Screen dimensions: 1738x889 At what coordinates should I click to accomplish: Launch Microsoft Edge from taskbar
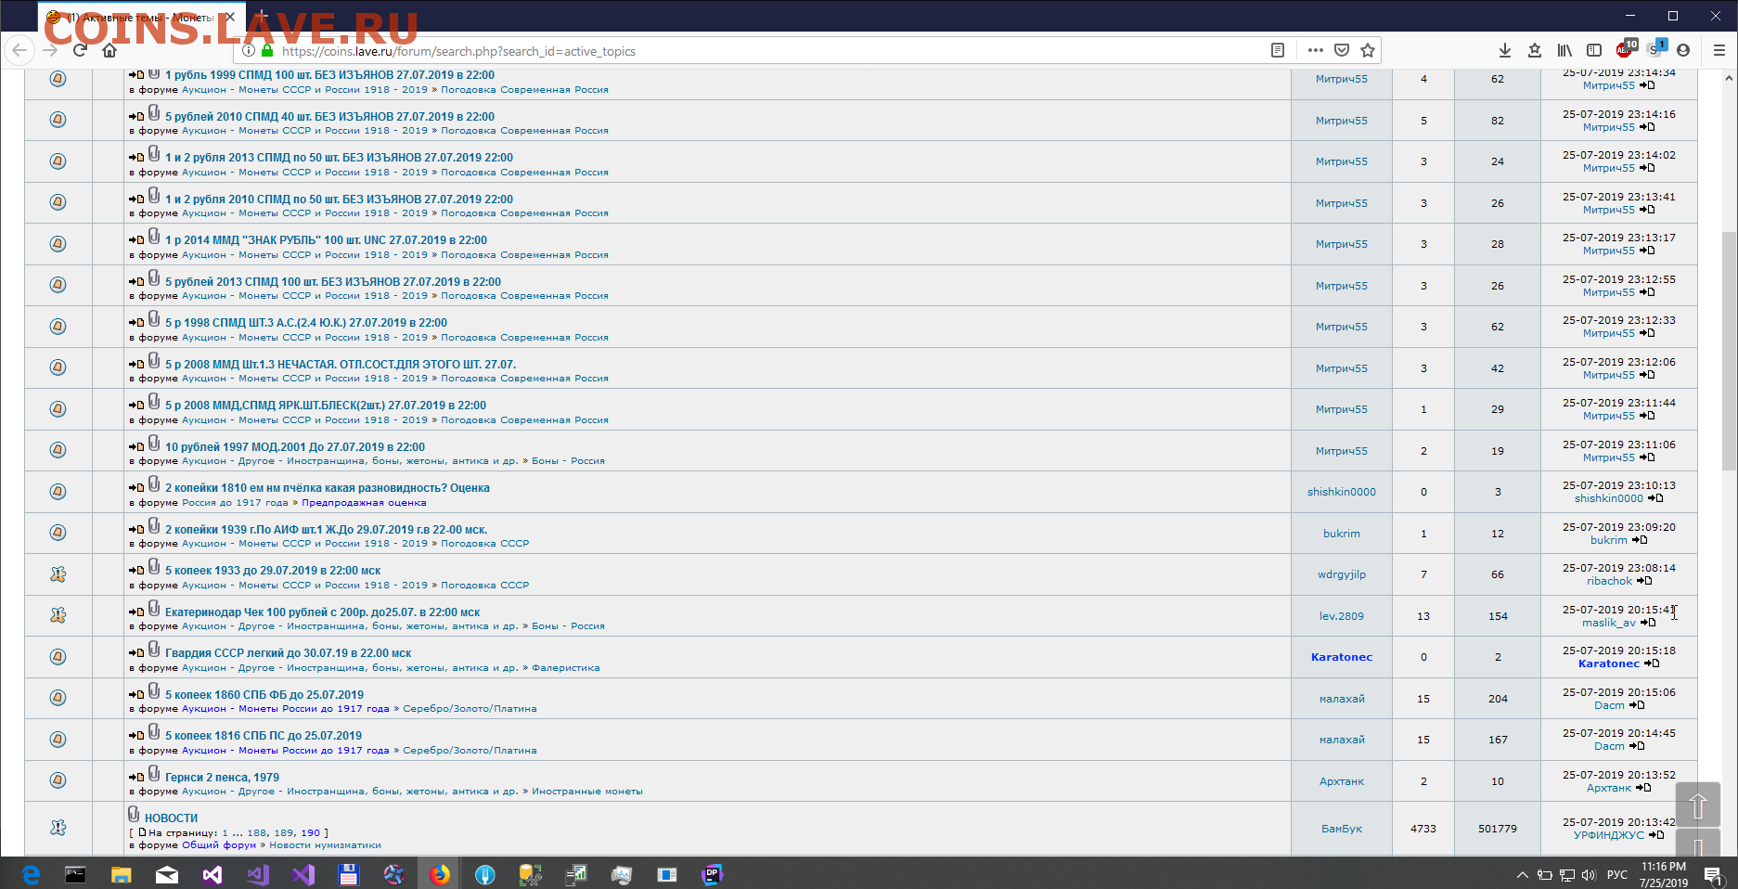click(x=31, y=874)
